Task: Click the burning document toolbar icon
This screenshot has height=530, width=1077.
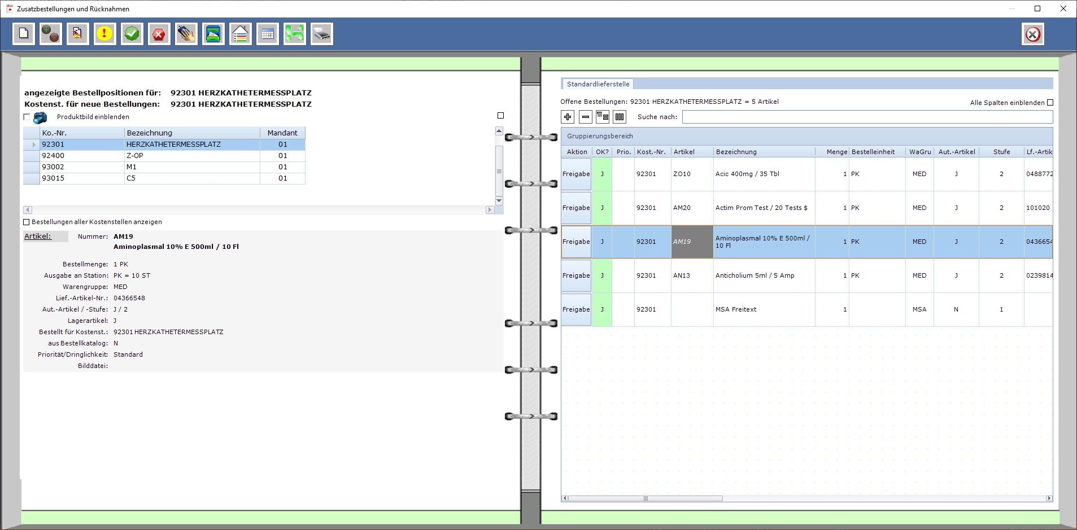Action: (x=78, y=34)
